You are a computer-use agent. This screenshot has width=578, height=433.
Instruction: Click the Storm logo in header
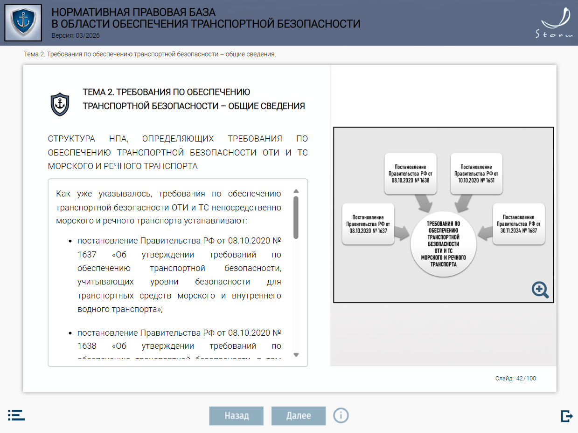pyautogui.click(x=553, y=23)
